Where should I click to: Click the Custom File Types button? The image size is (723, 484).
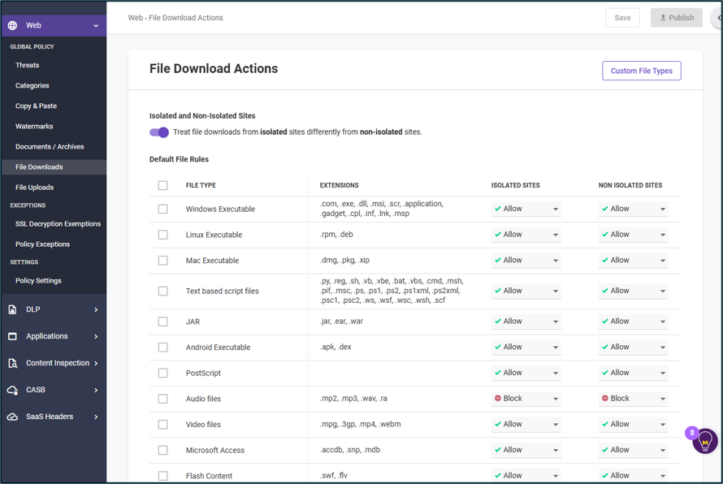coord(642,71)
